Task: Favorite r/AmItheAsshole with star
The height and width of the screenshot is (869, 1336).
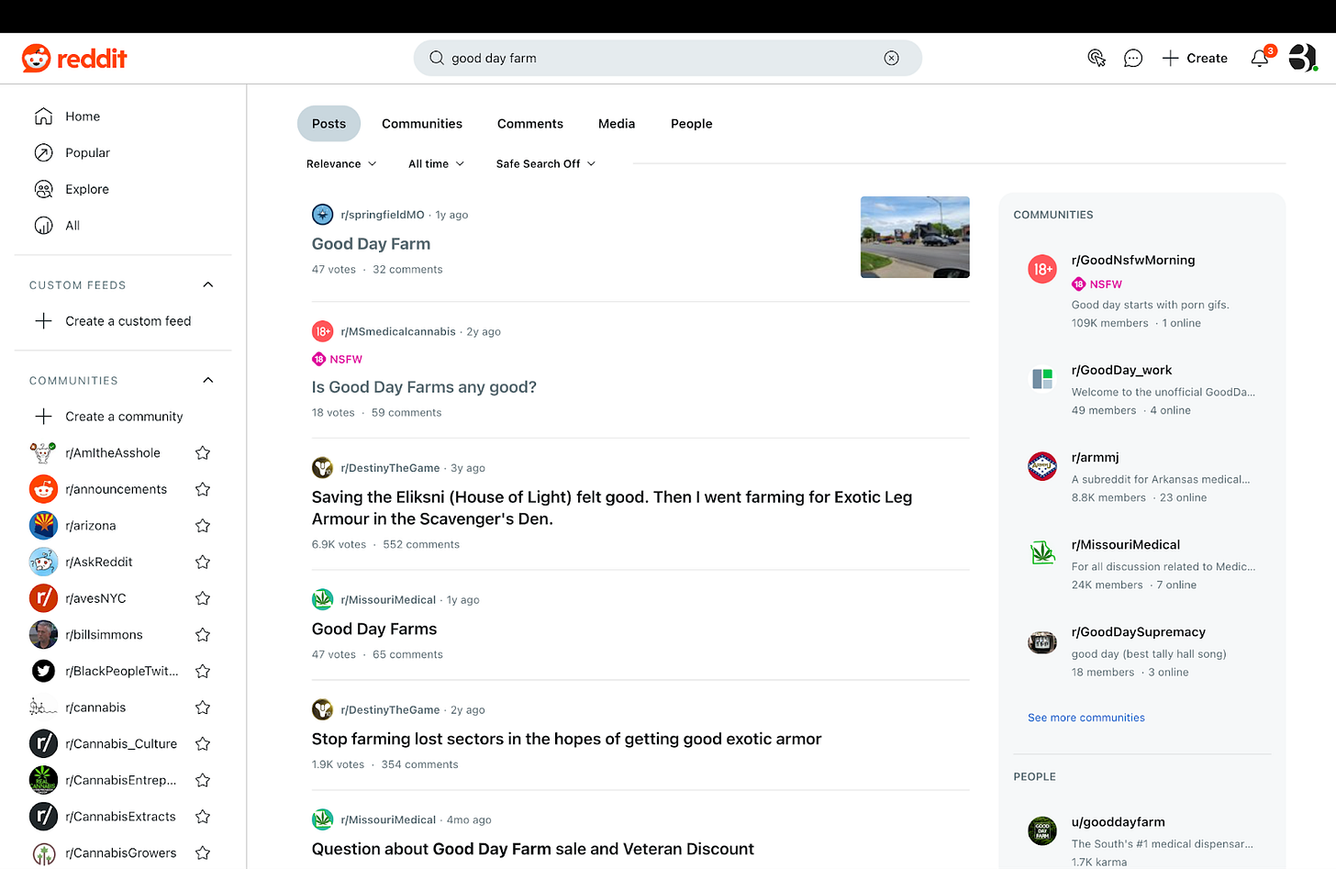Action: pos(203,453)
